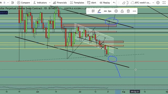The image size is (168, 94).
Task: Open the candlestick chart type selector
Action: pyautogui.click(x=13, y=3)
